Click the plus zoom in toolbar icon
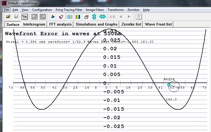 point(35,17)
